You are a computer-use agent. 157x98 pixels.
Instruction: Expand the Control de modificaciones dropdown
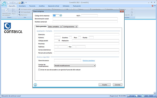click(75, 66)
